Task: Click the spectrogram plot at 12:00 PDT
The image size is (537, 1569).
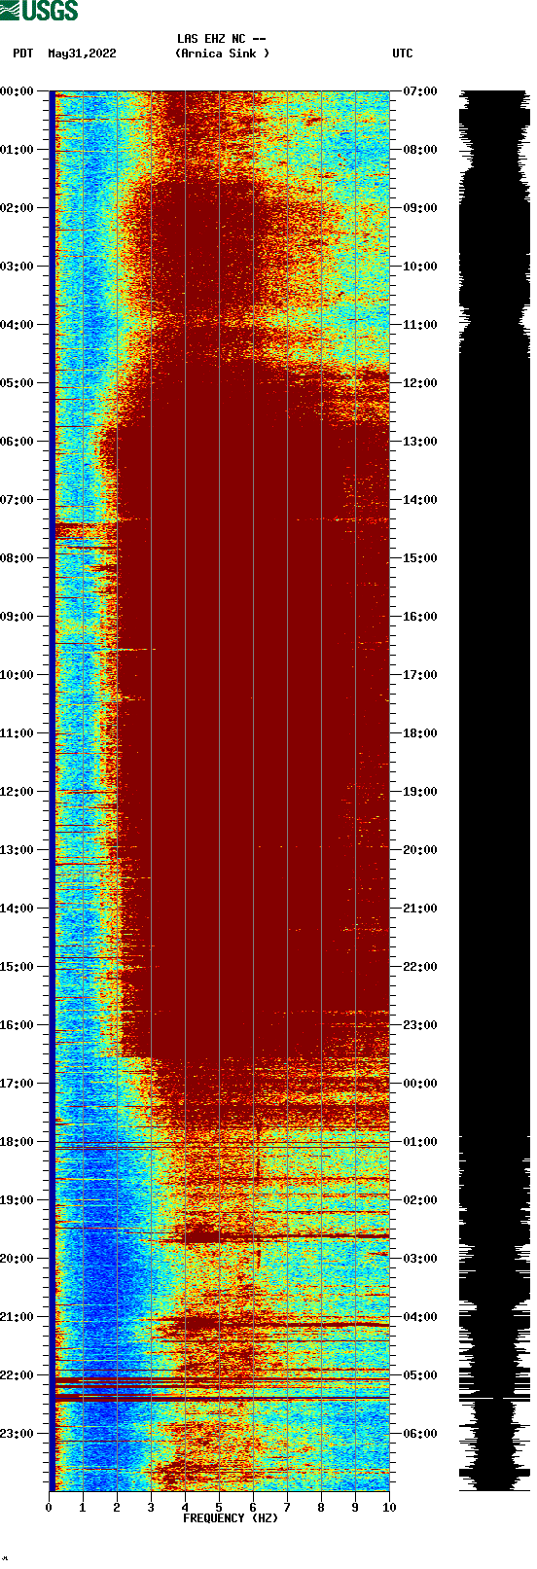Action: pos(219,792)
